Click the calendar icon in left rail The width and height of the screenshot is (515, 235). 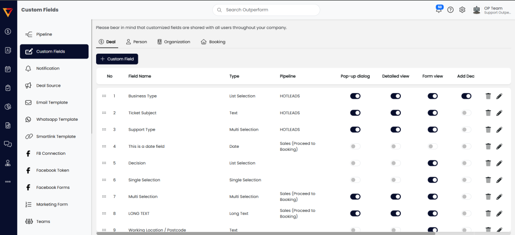(8, 69)
